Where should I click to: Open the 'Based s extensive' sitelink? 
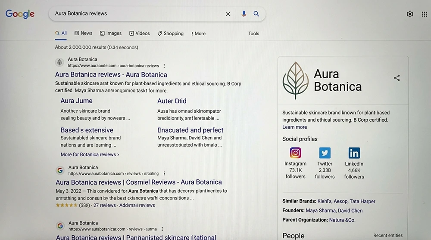(87, 130)
